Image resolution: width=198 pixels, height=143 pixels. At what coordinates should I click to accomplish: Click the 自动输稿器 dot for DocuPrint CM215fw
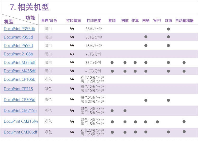(184, 122)
